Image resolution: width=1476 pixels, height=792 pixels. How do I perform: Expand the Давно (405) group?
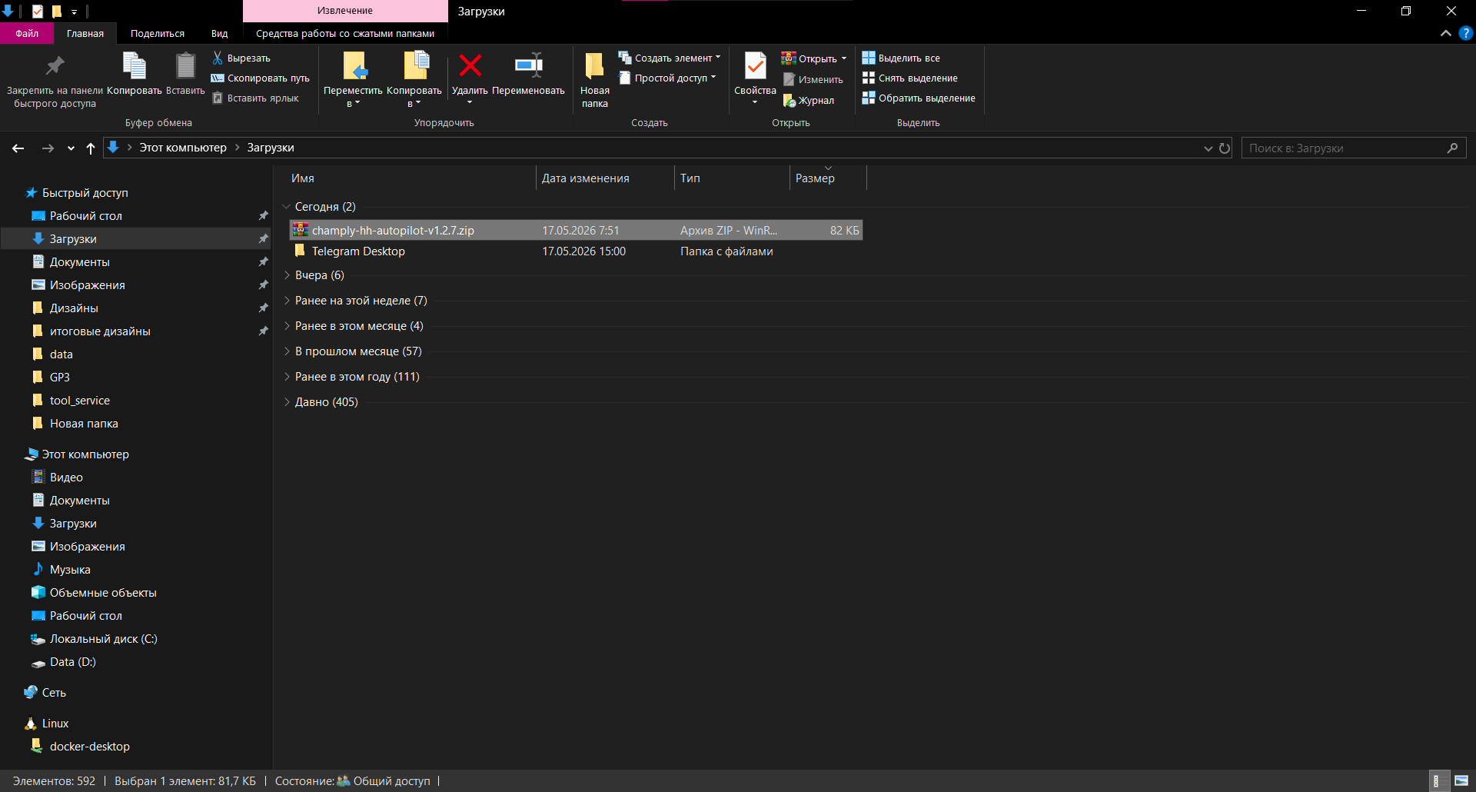point(287,402)
